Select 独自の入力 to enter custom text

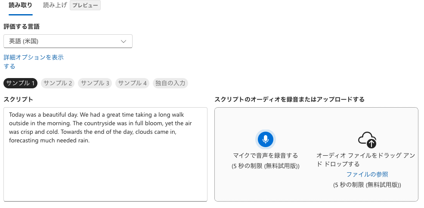click(170, 83)
